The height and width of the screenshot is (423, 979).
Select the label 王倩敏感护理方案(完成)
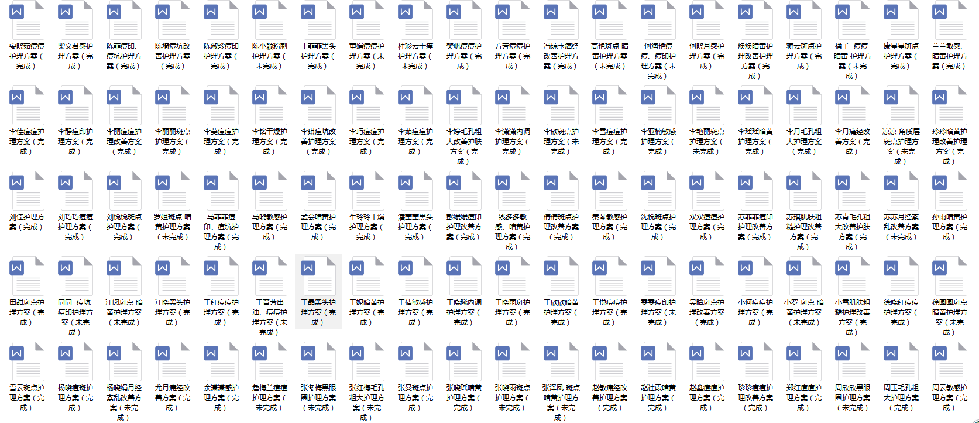click(415, 312)
